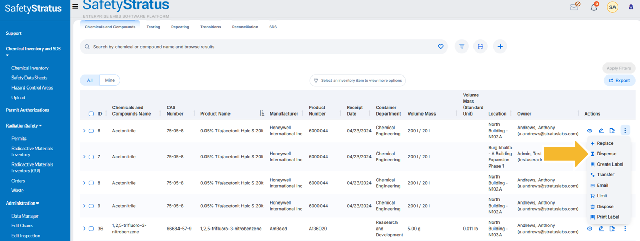The width and height of the screenshot is (640, 241).
Task: Open the Testing tab
Action: 153,27
